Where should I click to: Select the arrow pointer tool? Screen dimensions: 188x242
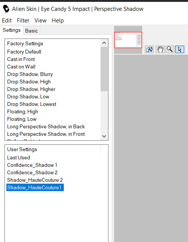click(x=180, y=49)
